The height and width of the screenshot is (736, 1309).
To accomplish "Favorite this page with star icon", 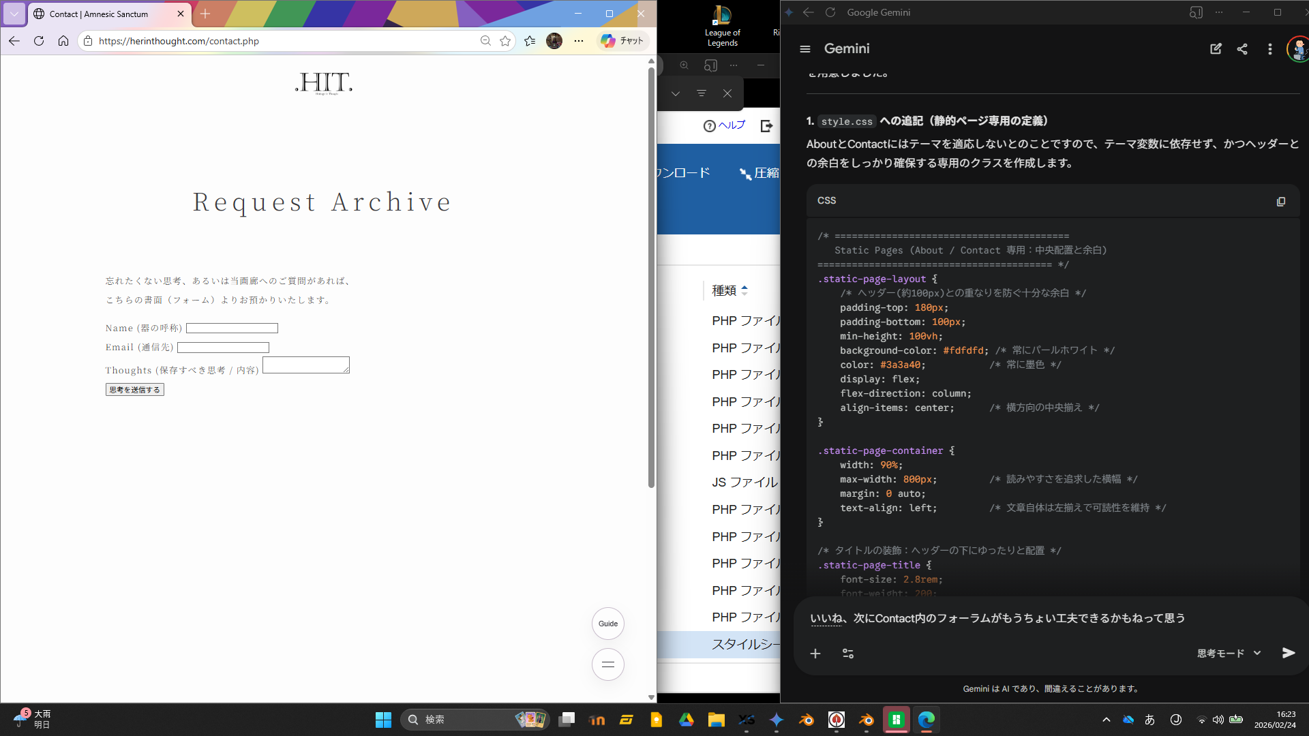I will (x=505, y=41).
